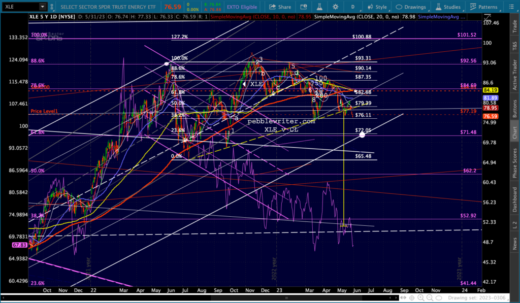The height and width of the screenshot is (303, 520).
Task: Open the flask (Edit studies) icon in toolbar
Action: pos(319,7)
